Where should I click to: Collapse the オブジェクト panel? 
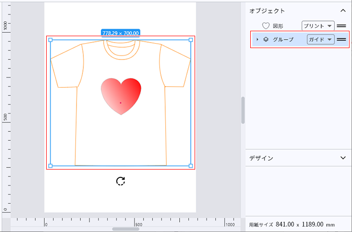(343, 10)
